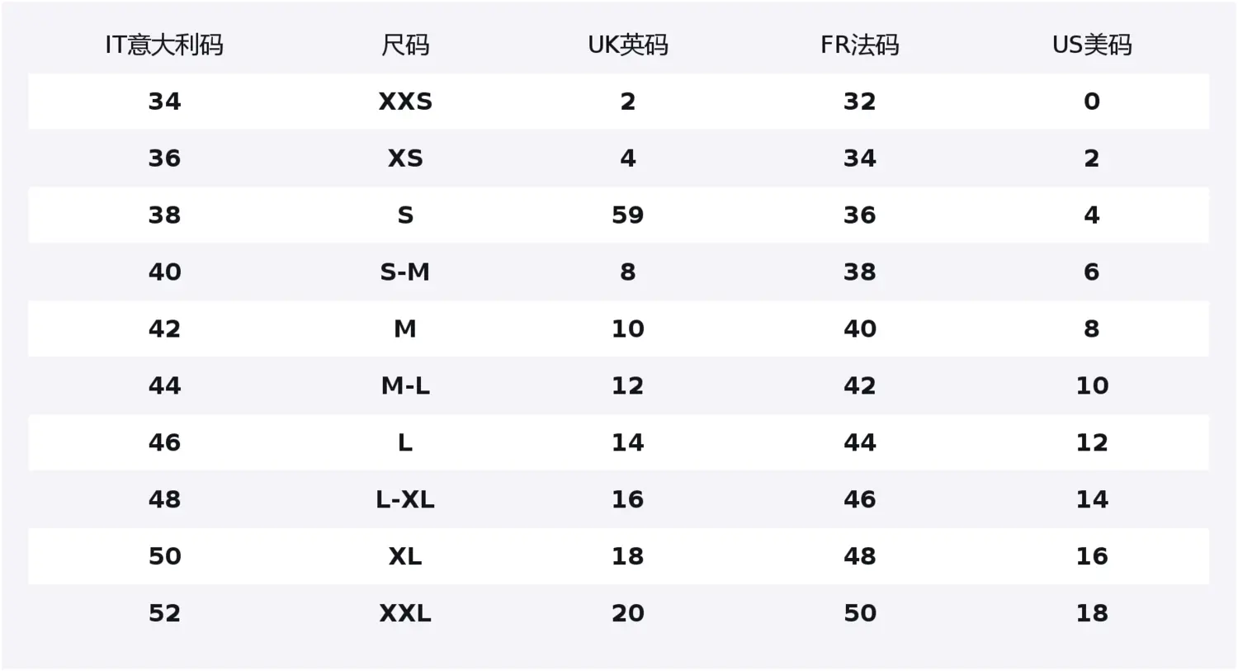The image size is (1238, 671).
Task: Select the XS size cell
Action: click(405, 158)
